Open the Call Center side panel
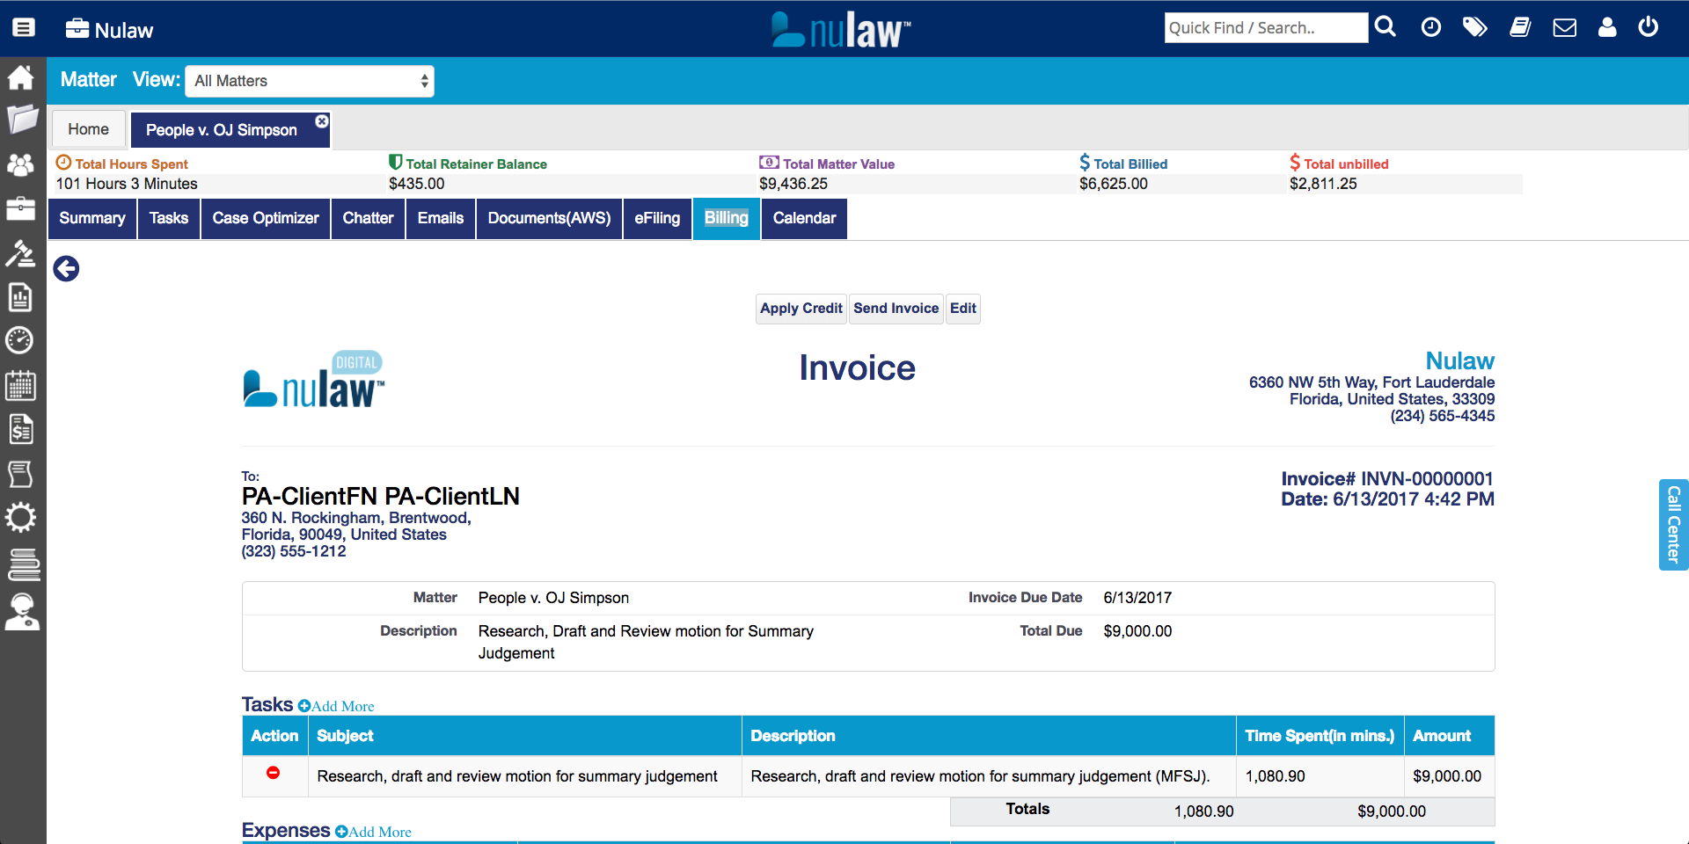This screenshot has width=1689, height=844. click(1673, 525)
